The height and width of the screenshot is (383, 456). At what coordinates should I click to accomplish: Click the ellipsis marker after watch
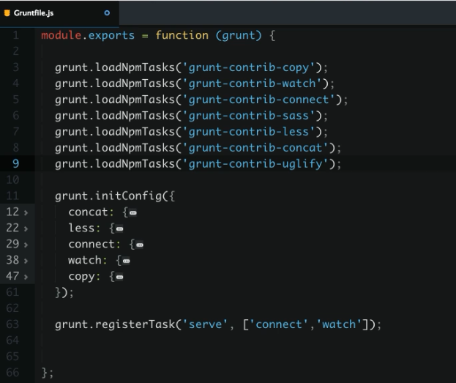127,261
